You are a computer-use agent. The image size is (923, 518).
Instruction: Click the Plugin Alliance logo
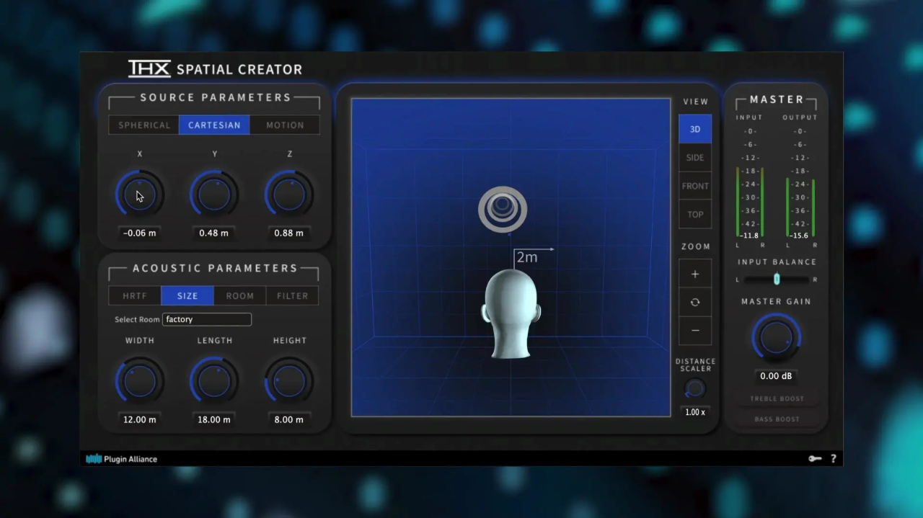coord(121,458)
